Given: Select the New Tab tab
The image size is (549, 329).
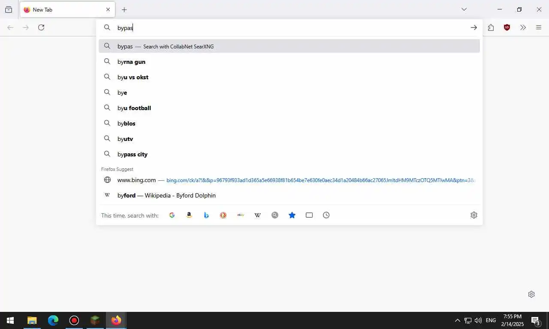Looking at the screenshot, I should [x=67, y=9].
